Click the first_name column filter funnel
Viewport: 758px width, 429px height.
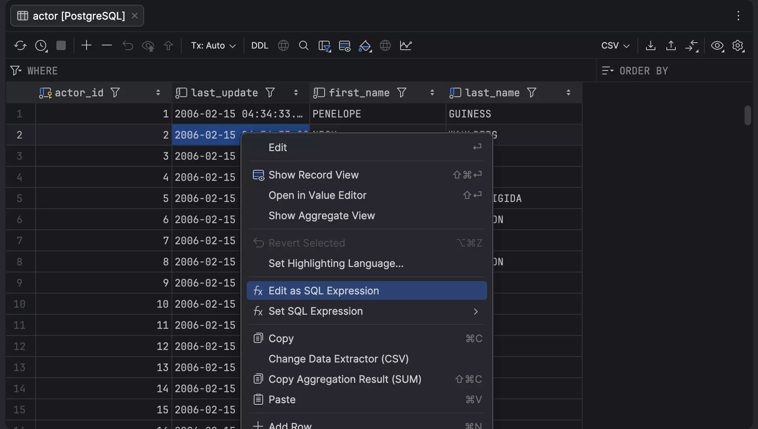point(402,92)
